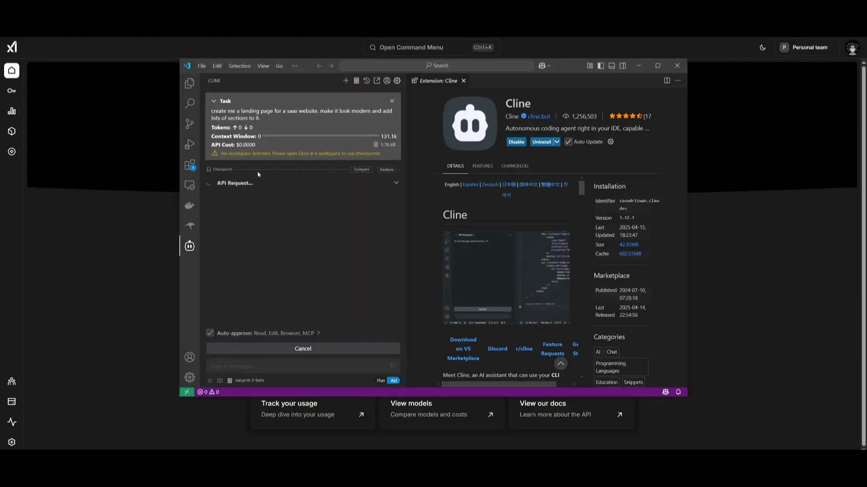Open the Cline robot view in activity bar

coord(190,246)
